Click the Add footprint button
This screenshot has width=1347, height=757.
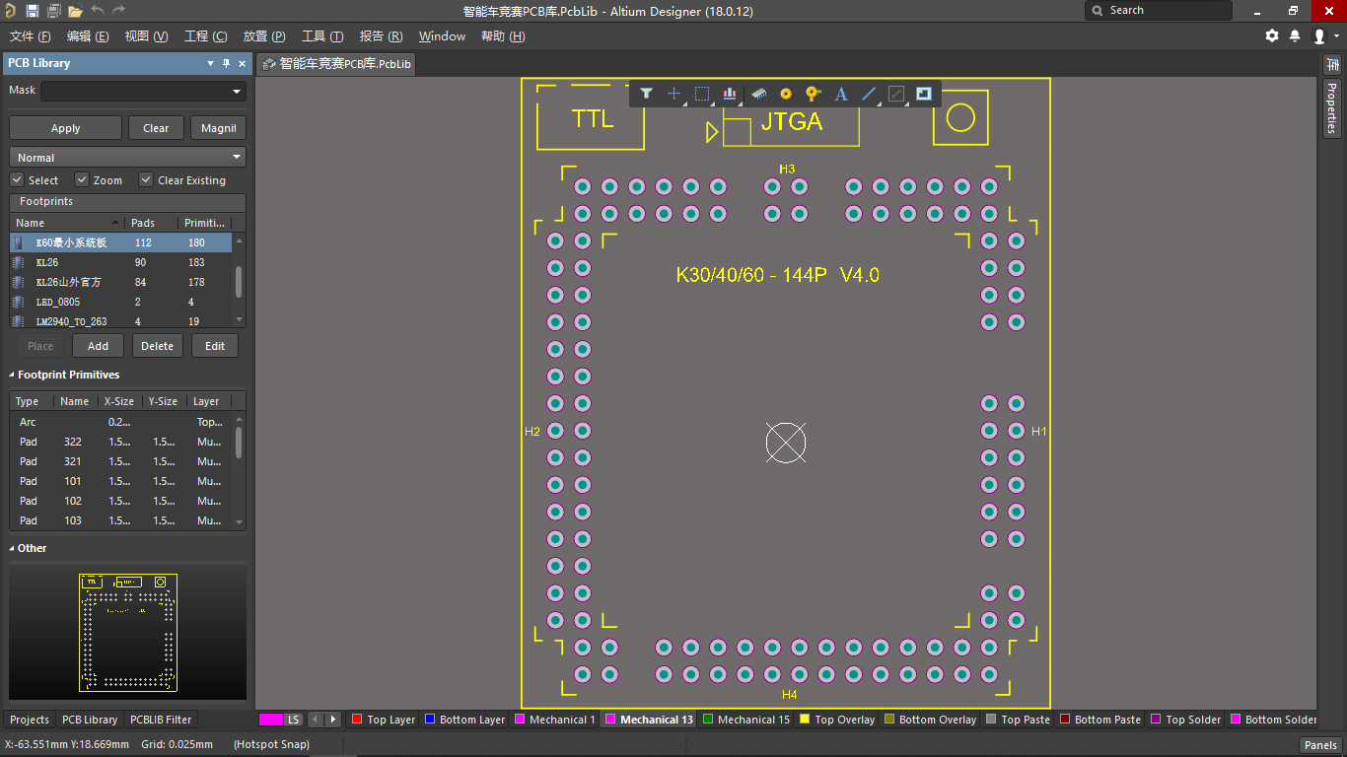pos(98,346)
